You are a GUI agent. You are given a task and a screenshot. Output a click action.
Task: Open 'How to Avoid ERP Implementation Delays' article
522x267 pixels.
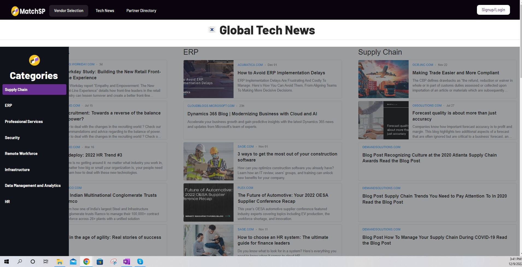coord(281,73)
